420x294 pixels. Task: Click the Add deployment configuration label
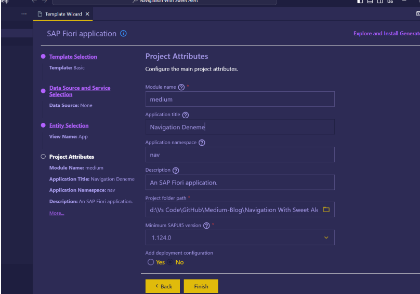[179, 253]
